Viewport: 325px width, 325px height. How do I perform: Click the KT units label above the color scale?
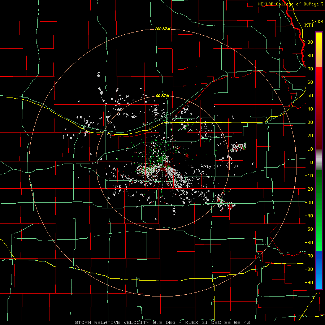308,25
